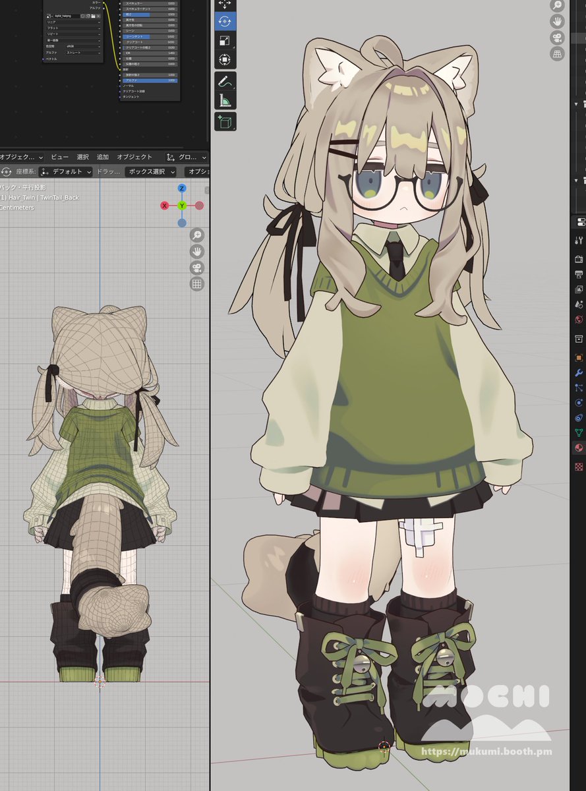
Task: Open the リピート extension dropdown in image node
Action: (73, 34)
